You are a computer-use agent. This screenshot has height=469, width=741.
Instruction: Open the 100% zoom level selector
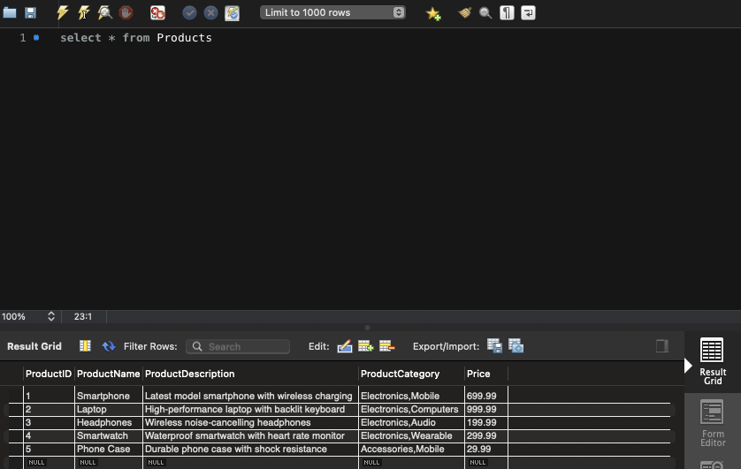click(x=28, y=316)
